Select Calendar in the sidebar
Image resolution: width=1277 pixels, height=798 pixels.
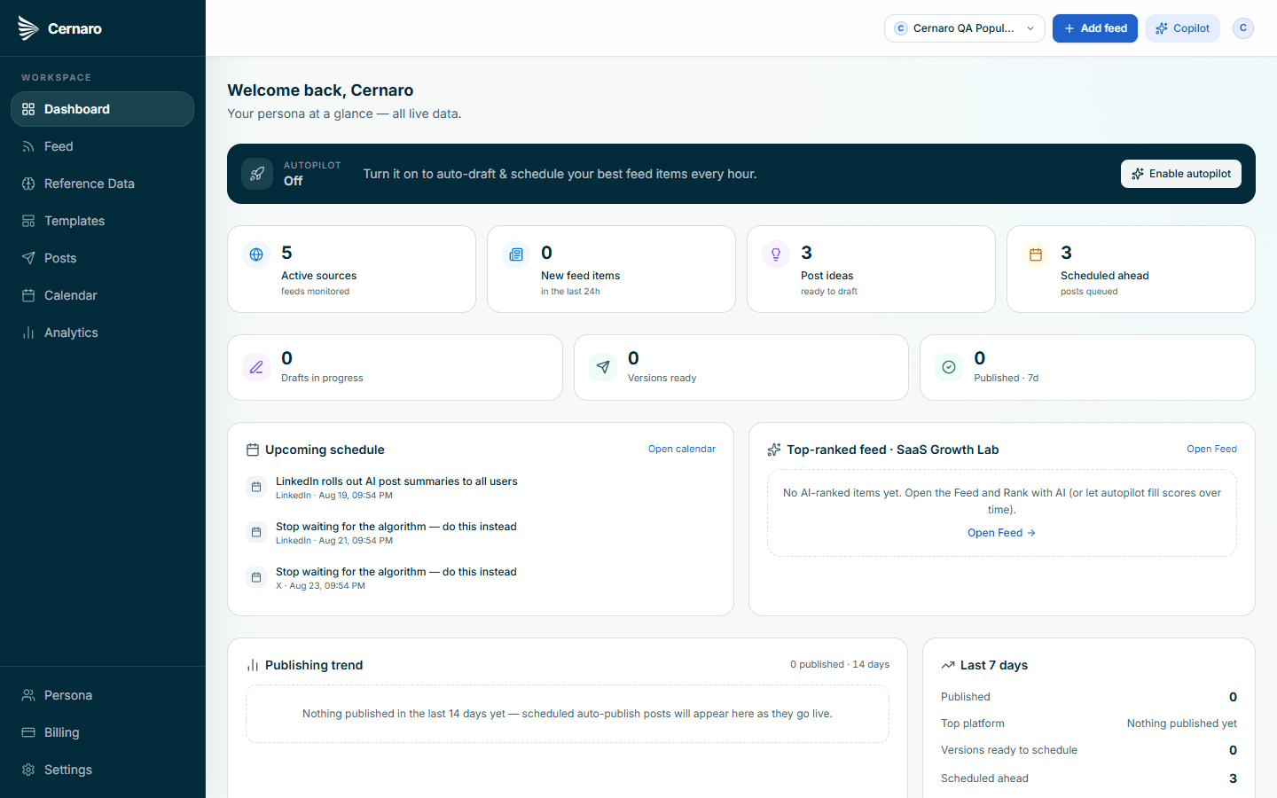coord(102,295)
